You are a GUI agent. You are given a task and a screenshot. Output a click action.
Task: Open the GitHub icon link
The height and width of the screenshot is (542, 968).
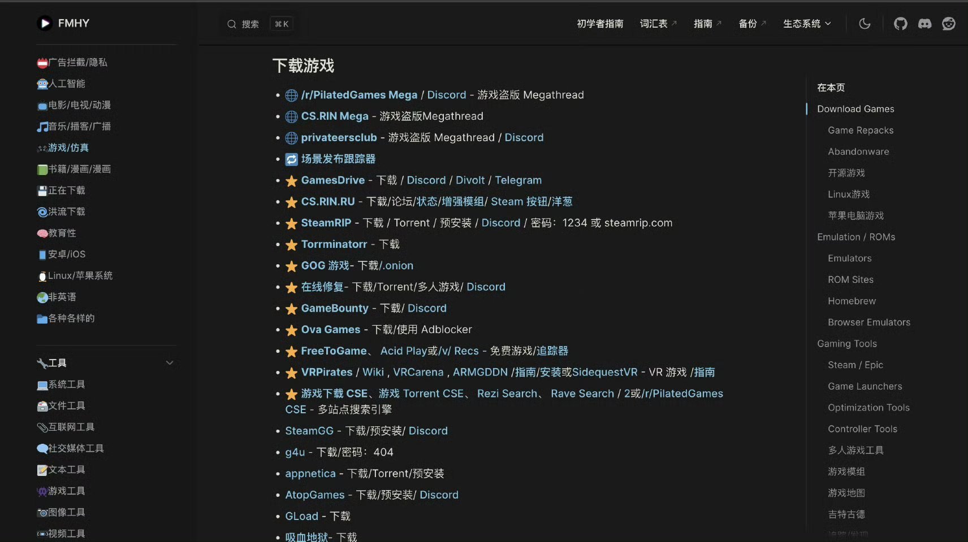click(900, 24)
